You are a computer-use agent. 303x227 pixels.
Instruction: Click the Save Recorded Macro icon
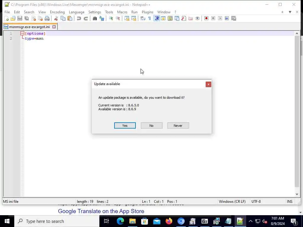pos(234,18)
